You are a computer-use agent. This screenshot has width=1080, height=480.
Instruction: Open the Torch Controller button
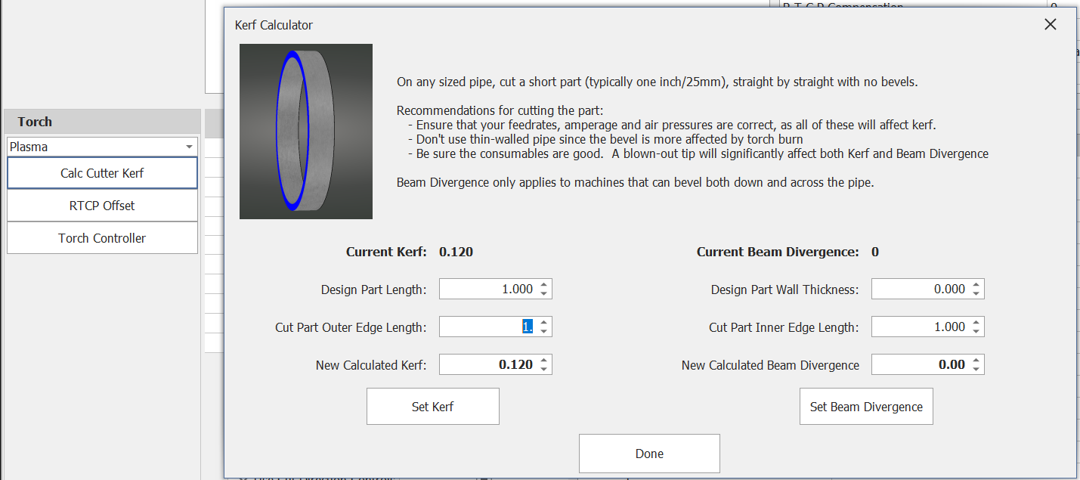102,238
